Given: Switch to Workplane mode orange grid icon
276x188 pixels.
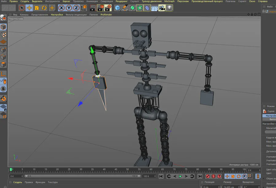Looking at the screenshot, I should [x=3, y=42].
